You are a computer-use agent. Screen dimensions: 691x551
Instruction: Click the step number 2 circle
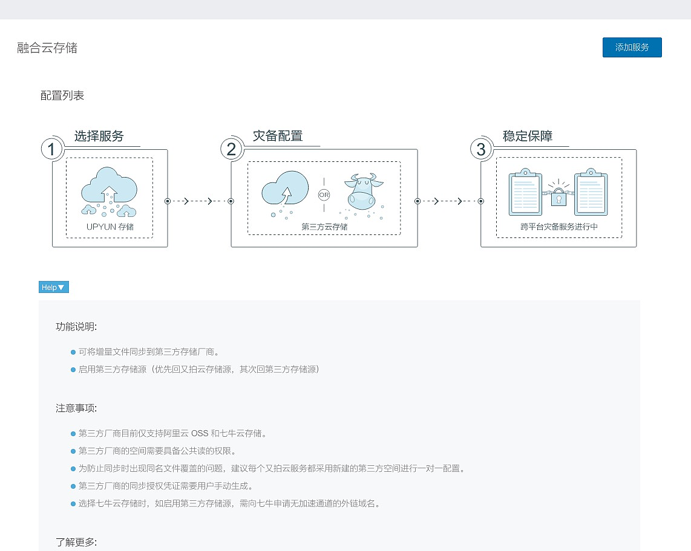click(x=231, y=149)
